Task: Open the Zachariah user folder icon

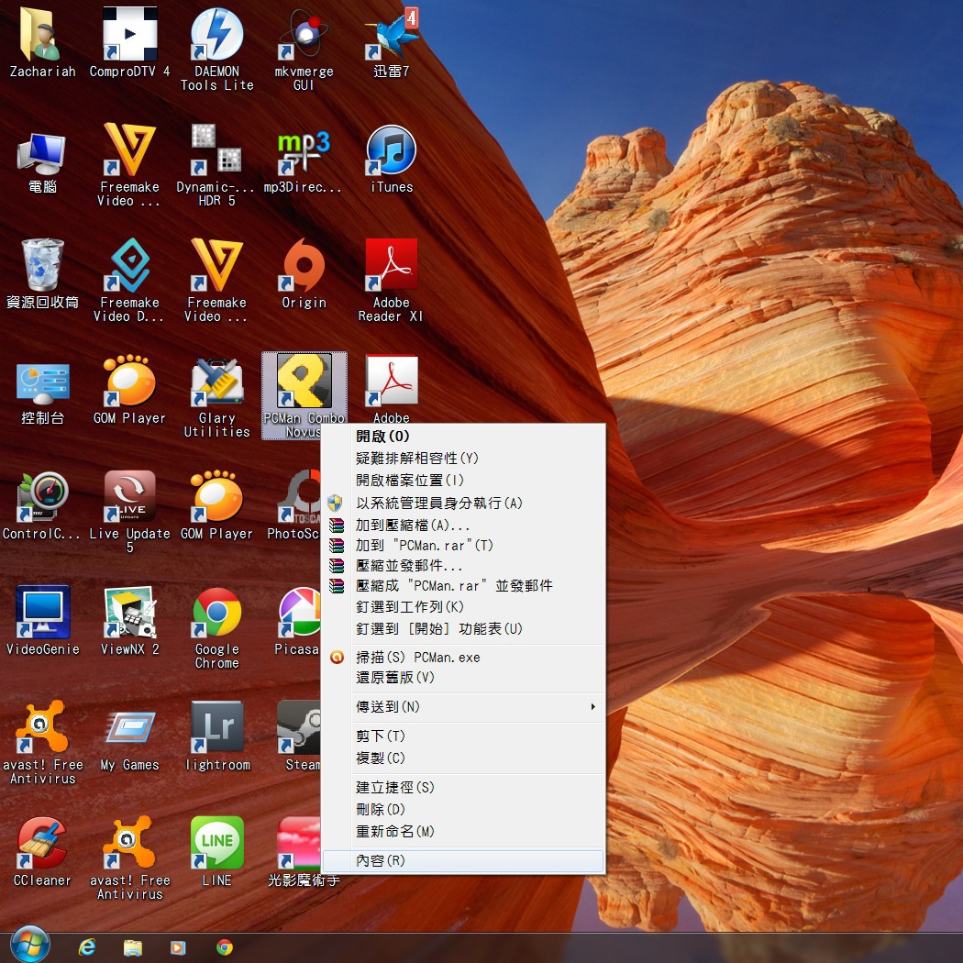Action: coord(42,42)
